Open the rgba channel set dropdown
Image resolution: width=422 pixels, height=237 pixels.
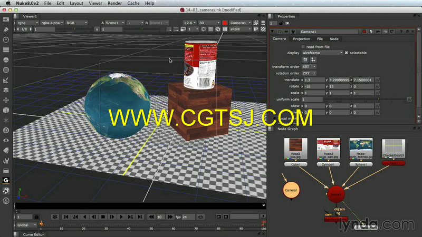pos(28,23)
